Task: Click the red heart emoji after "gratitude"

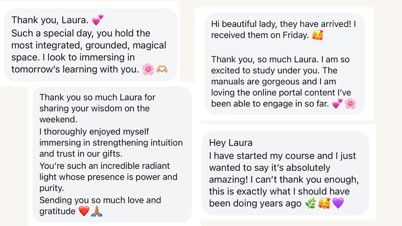Action: point(84,211)
